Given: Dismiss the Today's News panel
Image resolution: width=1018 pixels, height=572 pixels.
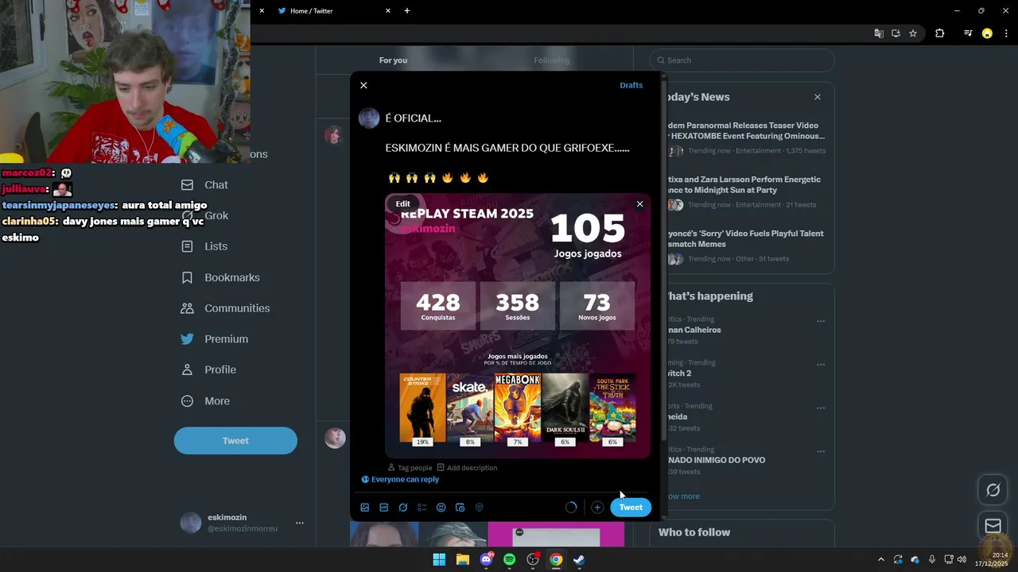Looking at the screenshot, I should click(x=817, y=97).
